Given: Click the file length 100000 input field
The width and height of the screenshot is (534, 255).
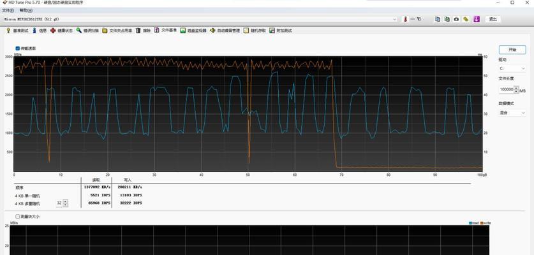Looking at the screenshot, I should pyautogui.click(x=507, y=89).
